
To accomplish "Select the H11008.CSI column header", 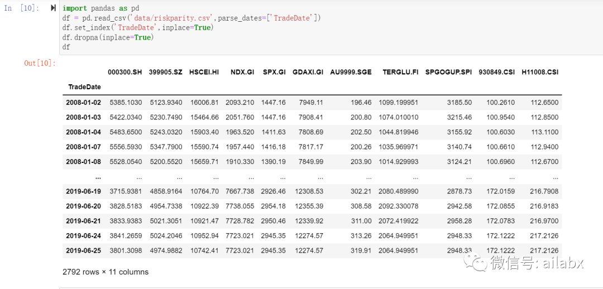I will click(540, 72).
